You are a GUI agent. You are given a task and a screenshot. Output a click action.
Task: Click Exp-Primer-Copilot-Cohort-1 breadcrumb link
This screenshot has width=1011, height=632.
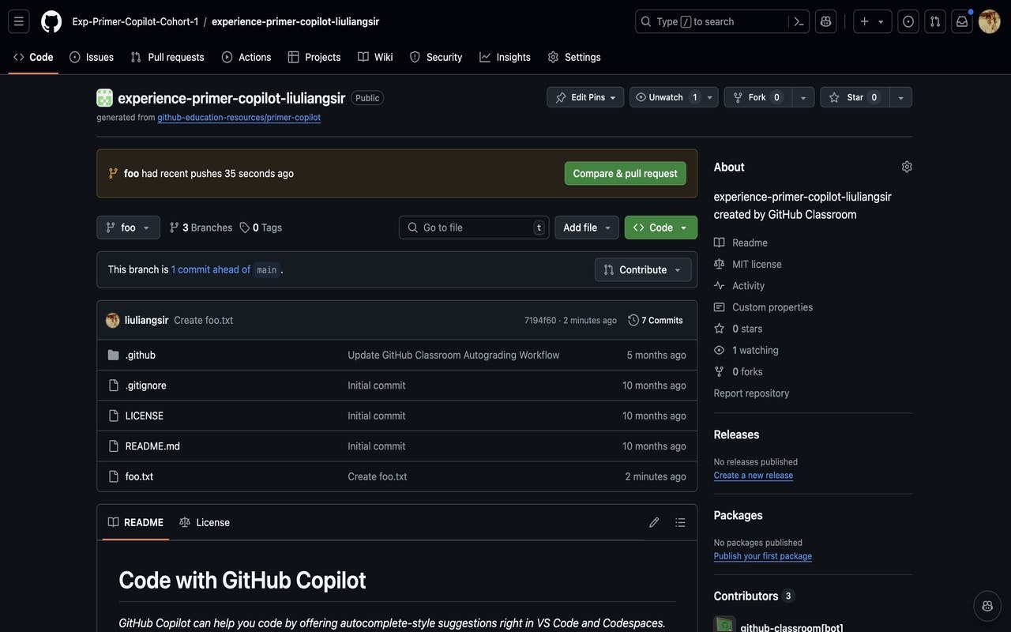(135, 21)
